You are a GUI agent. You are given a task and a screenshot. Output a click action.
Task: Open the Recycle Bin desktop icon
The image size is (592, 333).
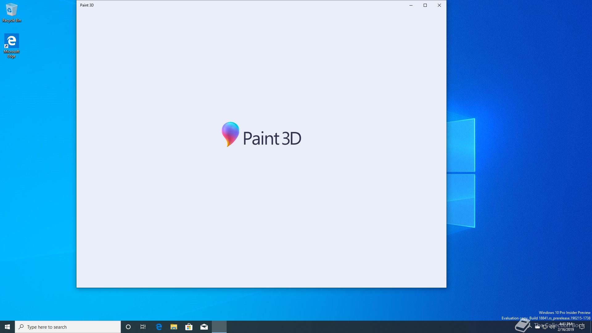12,13
